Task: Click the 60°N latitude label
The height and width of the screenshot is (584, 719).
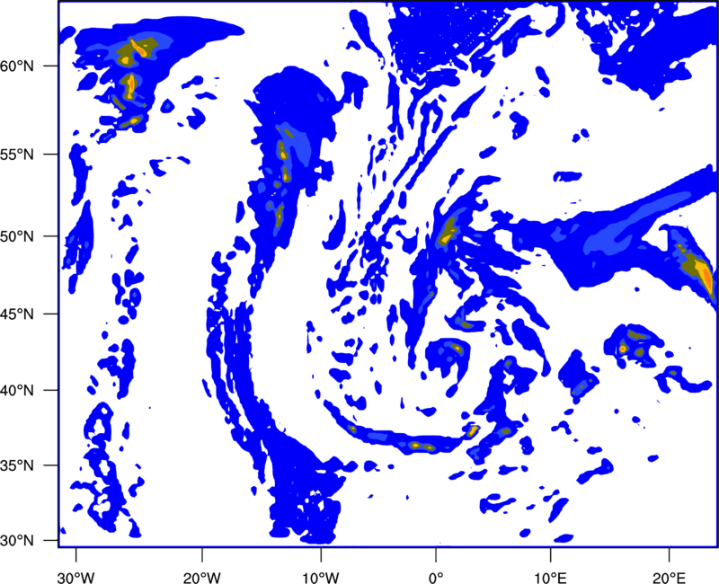Action: pyautogui.click(x=17, y=66)
